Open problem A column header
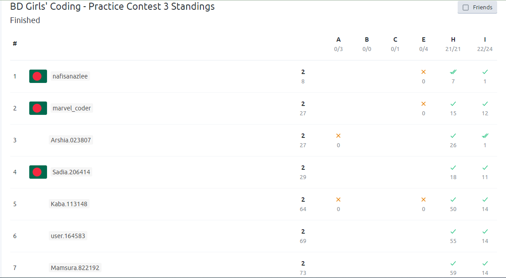Screen dimensions: 506x278 (338, 39)
